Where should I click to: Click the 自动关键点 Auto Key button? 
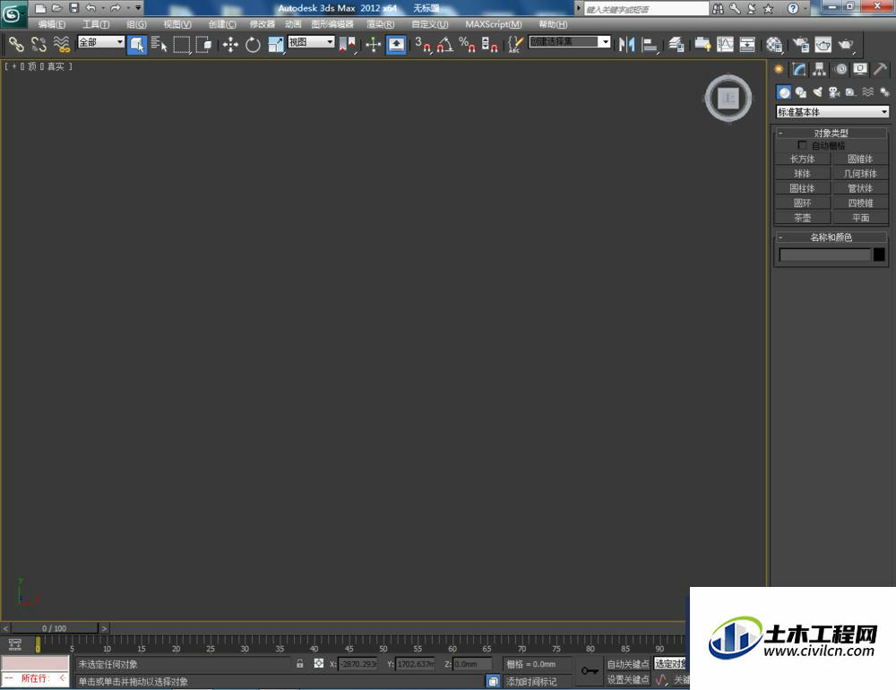pos(628,664)
